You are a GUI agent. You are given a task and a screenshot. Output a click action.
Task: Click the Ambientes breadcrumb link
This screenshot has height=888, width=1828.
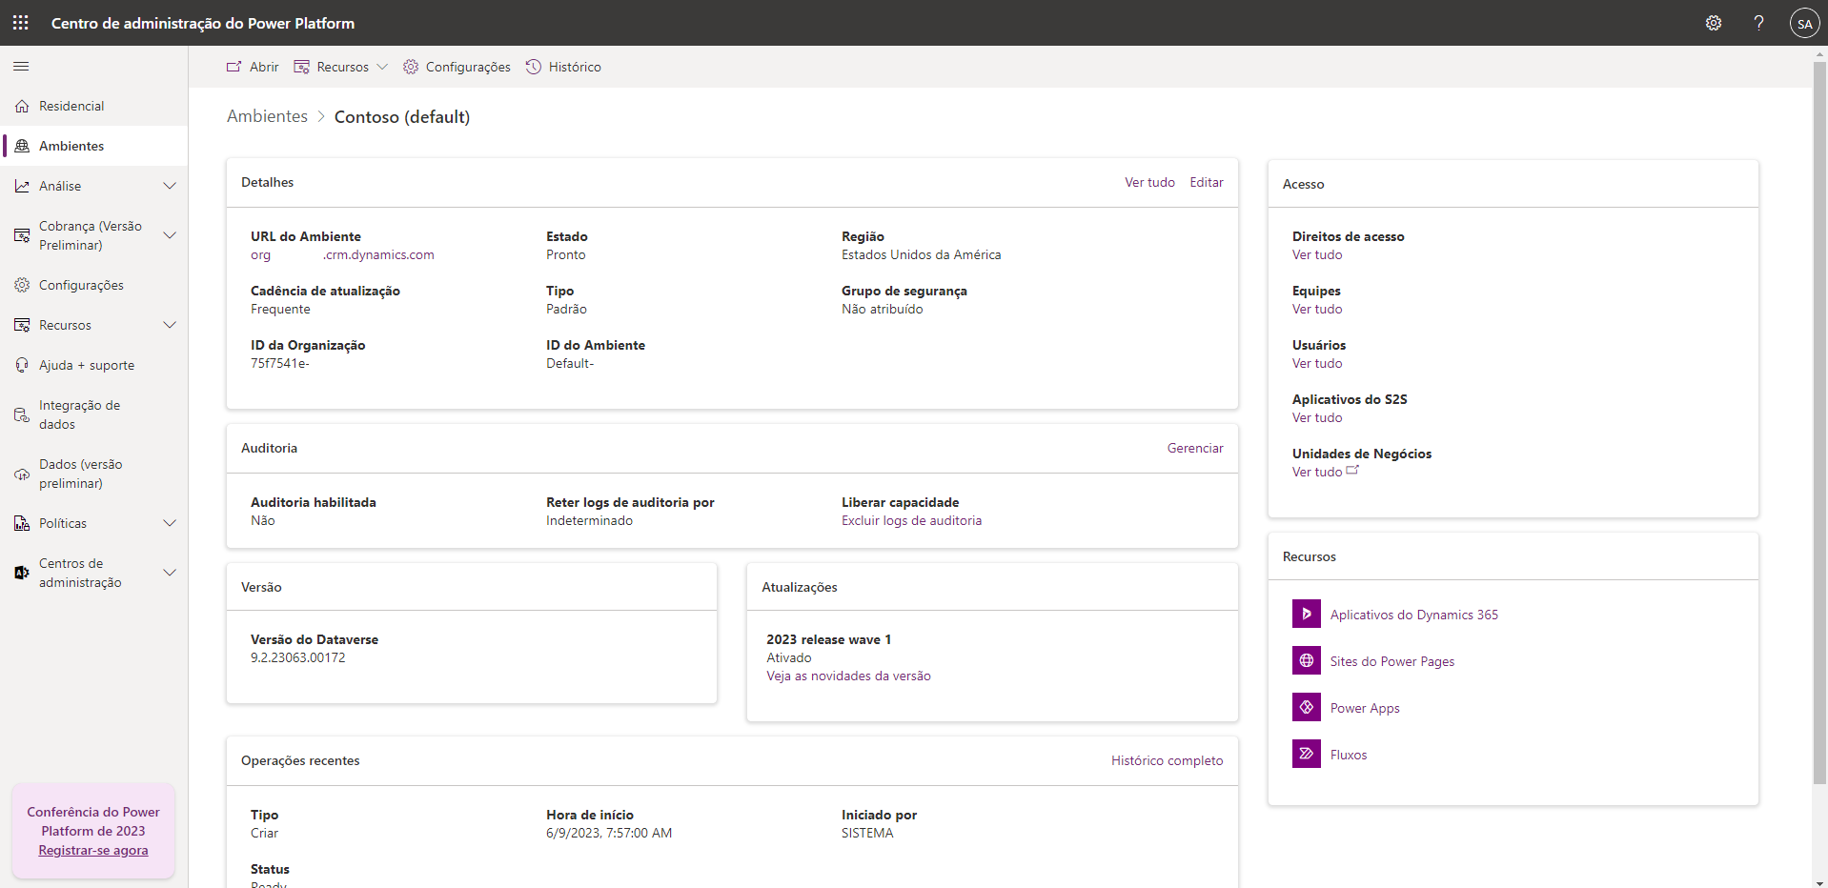click(x=267, y=116)
